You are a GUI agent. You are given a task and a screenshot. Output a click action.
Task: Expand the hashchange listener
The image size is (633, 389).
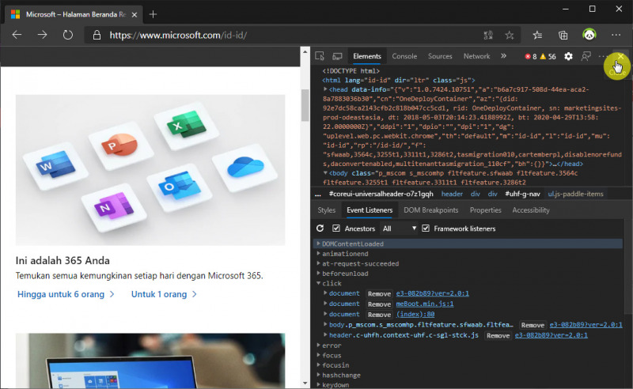[319, 375]
